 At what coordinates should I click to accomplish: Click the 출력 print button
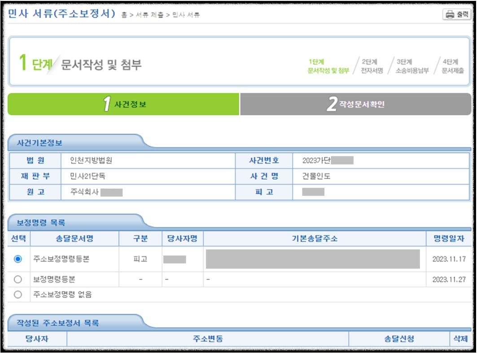coord(457,14)
